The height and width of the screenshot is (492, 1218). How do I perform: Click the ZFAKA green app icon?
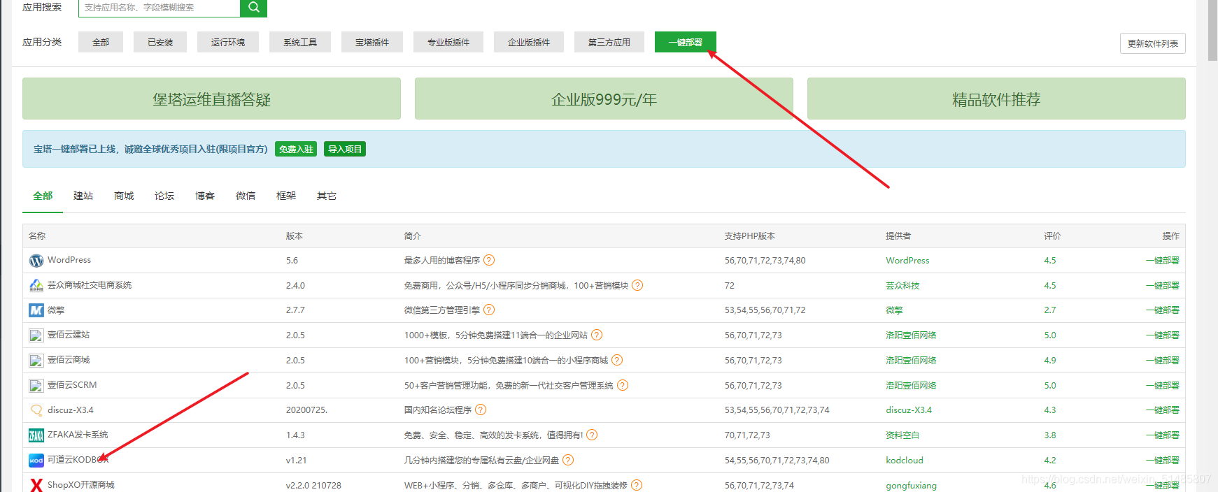click(36, 435)
